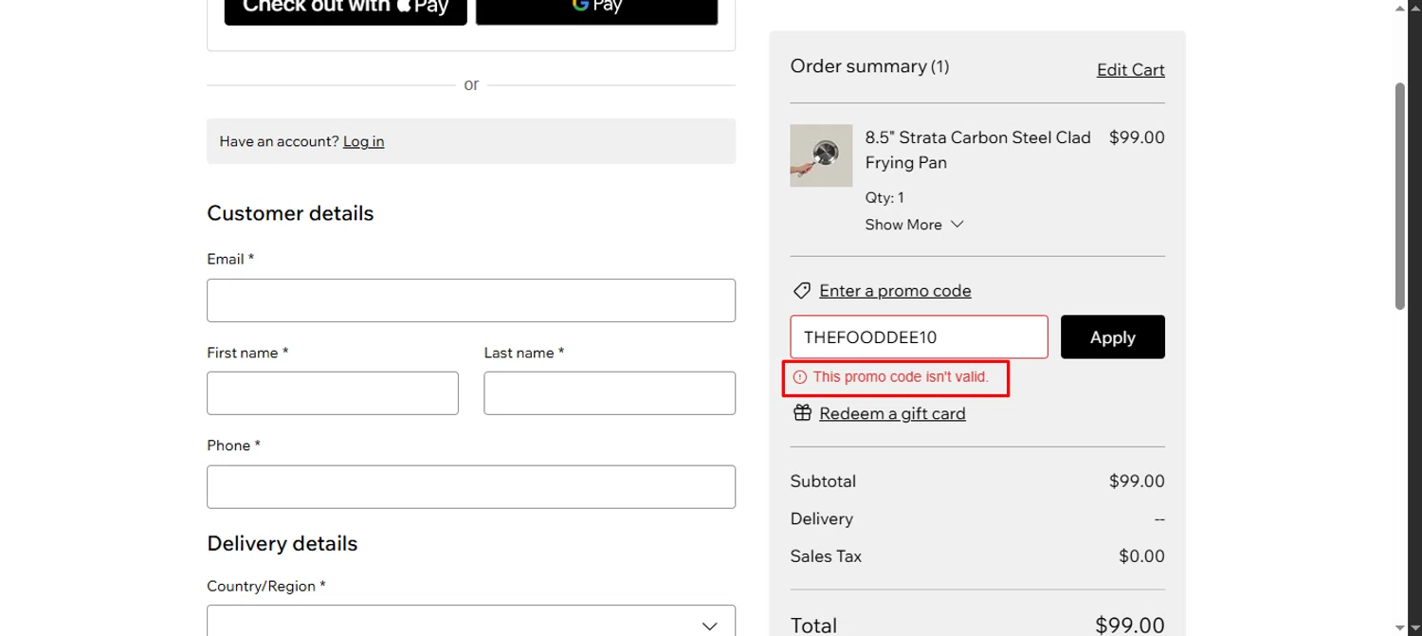Focus the Phone input field

[471, 486]
